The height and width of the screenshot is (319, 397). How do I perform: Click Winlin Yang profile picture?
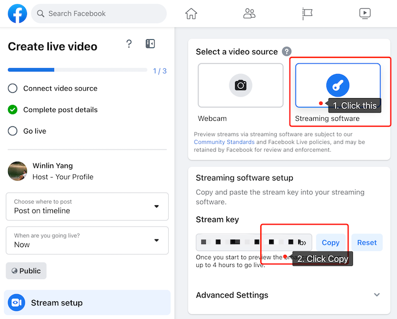[x=18, y=171]
